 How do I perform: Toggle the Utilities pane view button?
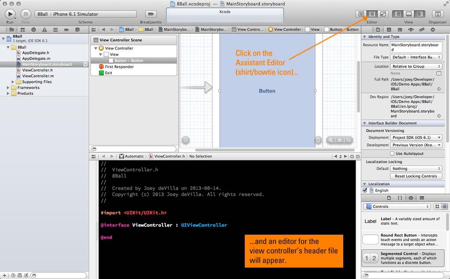pos(420,14)
